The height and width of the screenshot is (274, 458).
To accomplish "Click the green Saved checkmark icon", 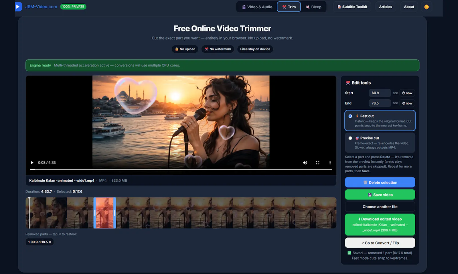I will pyautogui.click(x=349, y=253).
